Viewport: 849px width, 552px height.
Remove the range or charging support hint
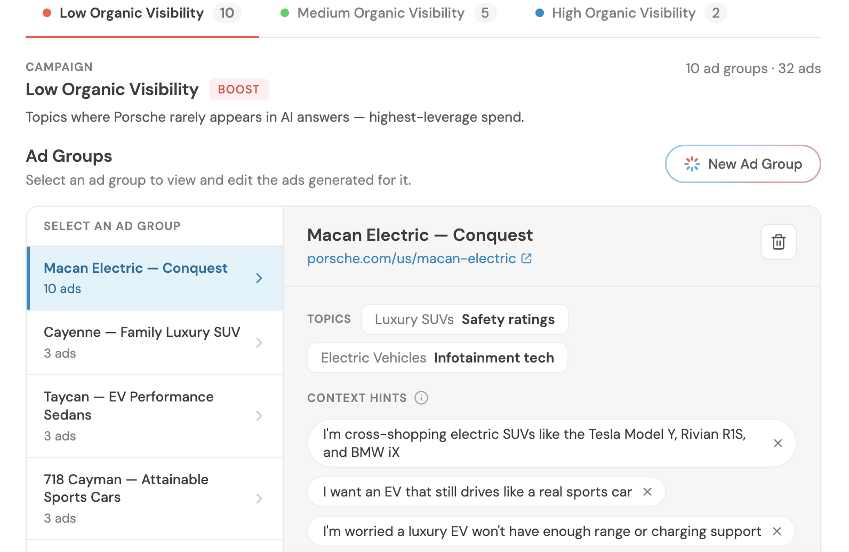coord(777,531)
